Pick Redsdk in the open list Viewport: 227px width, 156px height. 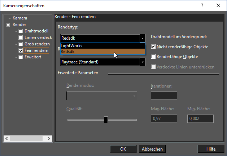pyautogui.click(x=103, y=52)
